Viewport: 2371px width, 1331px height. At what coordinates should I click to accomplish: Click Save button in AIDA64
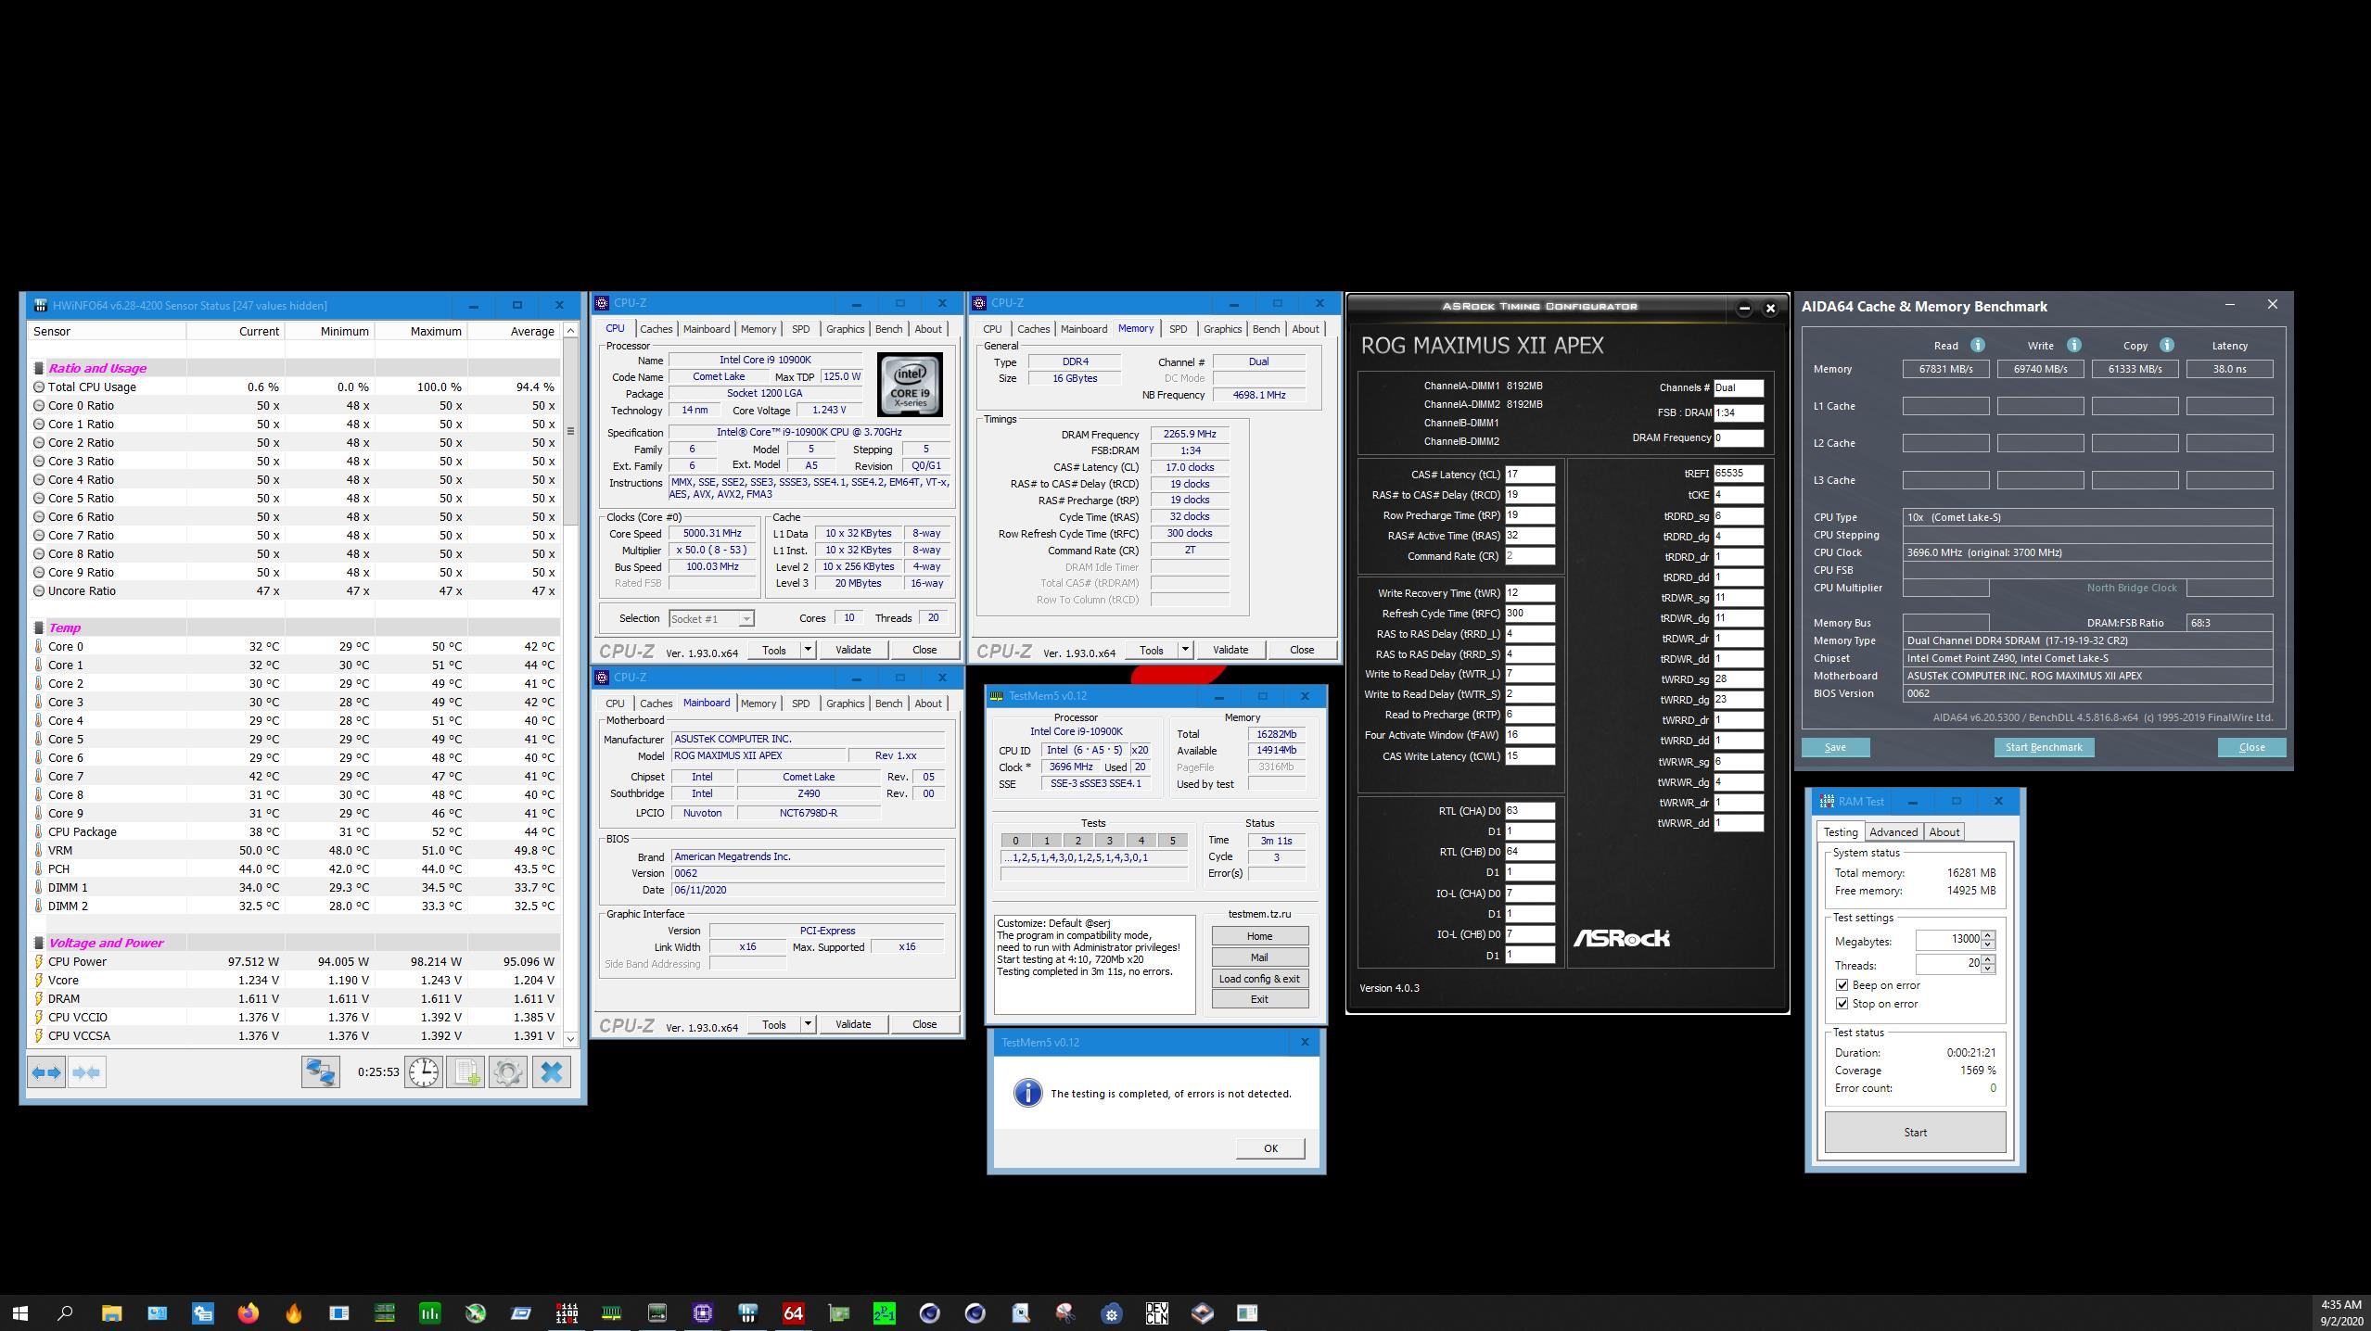pyautogui.click(x=1835, y=747)
